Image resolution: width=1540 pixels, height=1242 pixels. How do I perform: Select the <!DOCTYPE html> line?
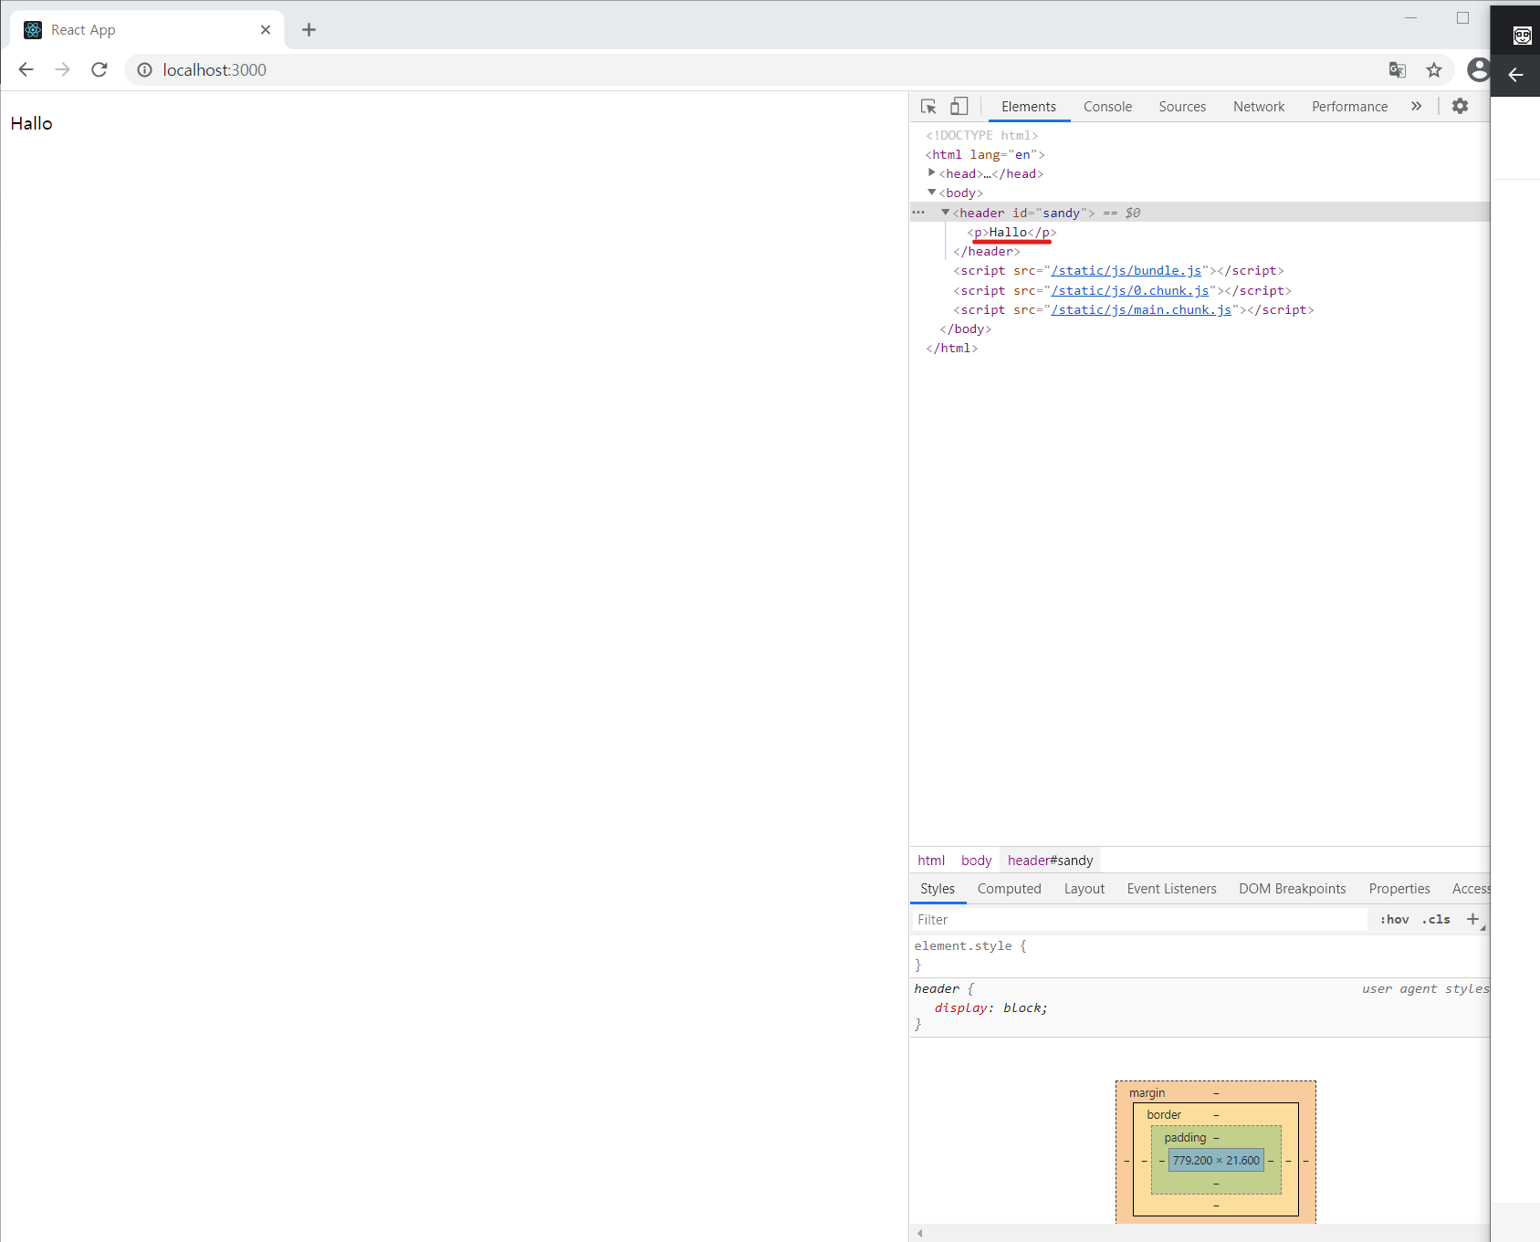[x=982, y=135]
